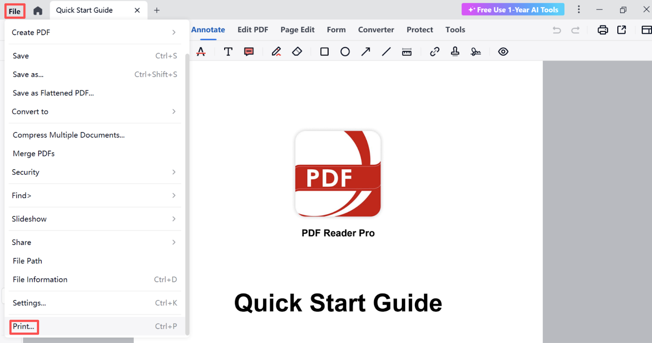Pick the arrow drawing tool
This screenshot has width=652, height=343.
point(366,52)
